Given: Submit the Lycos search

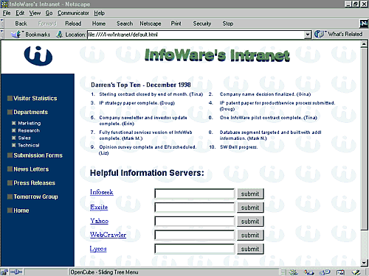Looking at the screenshot, I should [x=250, y=249].
